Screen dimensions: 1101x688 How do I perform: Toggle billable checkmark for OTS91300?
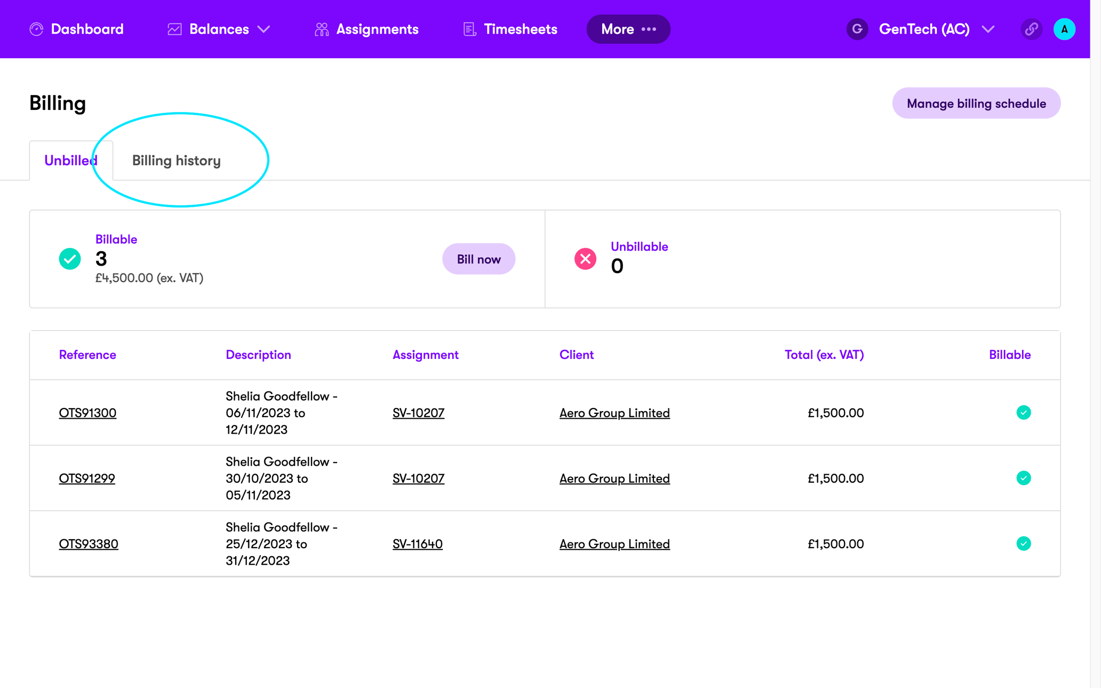tap(1023, 413)
